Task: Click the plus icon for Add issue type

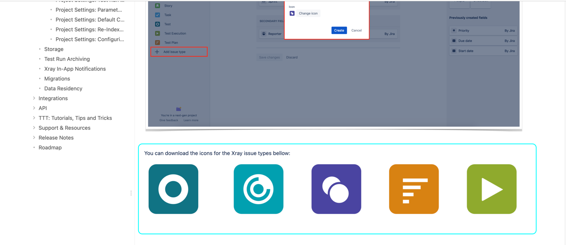Action: coord(157,52)
